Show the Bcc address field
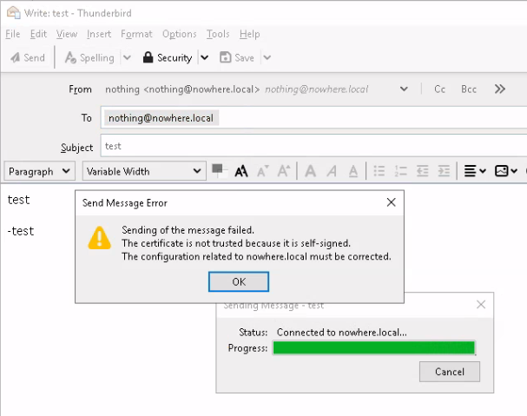527x416 pixels. pos(469,89)
